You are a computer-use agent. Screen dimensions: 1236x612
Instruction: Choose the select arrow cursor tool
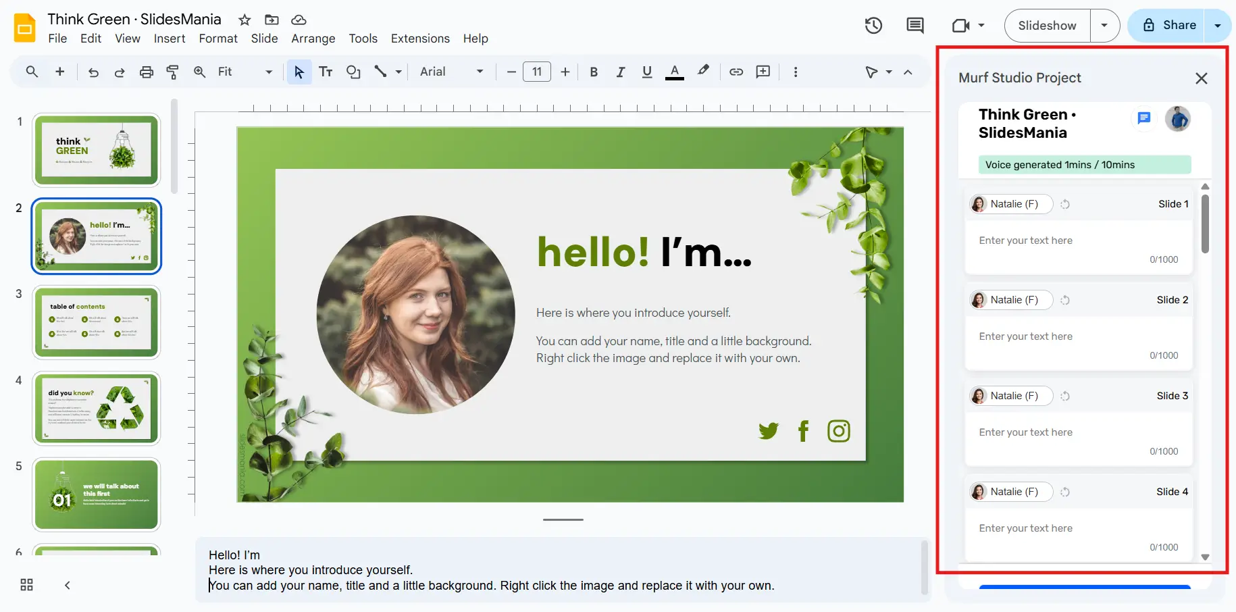[x=299, y=72]
